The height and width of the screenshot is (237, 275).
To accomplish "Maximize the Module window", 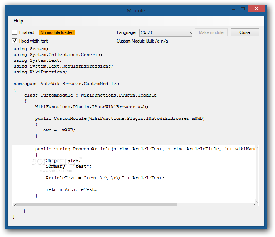I will click(x=243, y=9).
